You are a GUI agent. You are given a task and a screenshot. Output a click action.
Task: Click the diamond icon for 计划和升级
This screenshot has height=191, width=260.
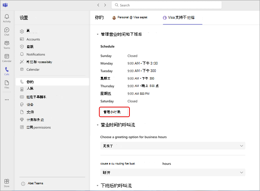pyautogui.click(x=22, y=119)
